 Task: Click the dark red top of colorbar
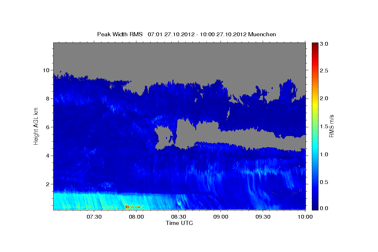[315, 45]
